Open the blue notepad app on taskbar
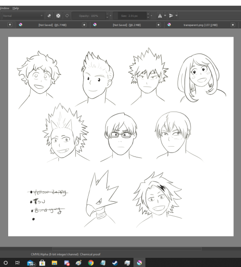The image size is (241, 267). tap(103, 263)
